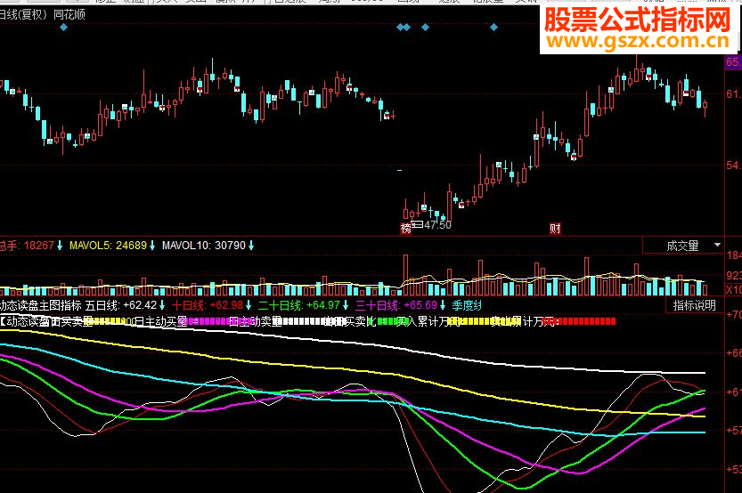
Task: Click the 财 marker under the candlesticks
Action: [x=555, y=229]
